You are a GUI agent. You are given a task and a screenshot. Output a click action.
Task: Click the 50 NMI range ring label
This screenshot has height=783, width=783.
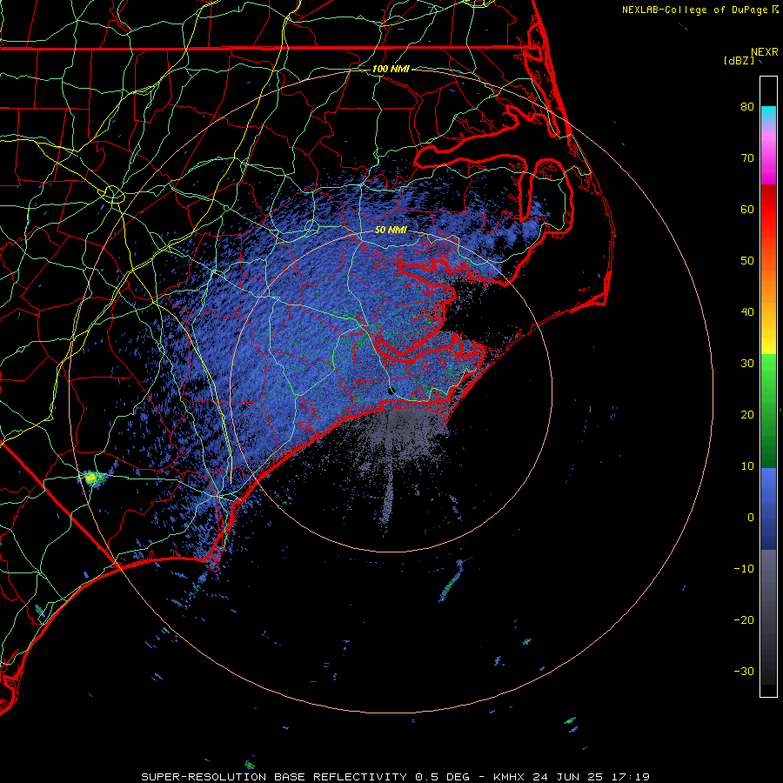[391, 231]
